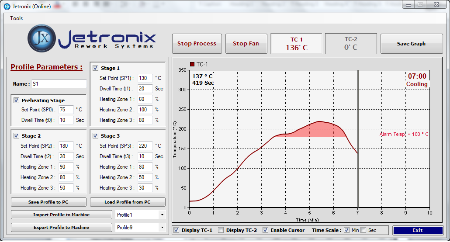This screenshot has height=242, width=450.
Task: Toggle the Stage 2 checkbox
Action: [x=16, y=136]
